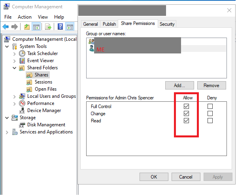The height and width of the screenshot is (196, 236).
Task: Toggle show/hide console tree icon
Action: click(36, 27)
